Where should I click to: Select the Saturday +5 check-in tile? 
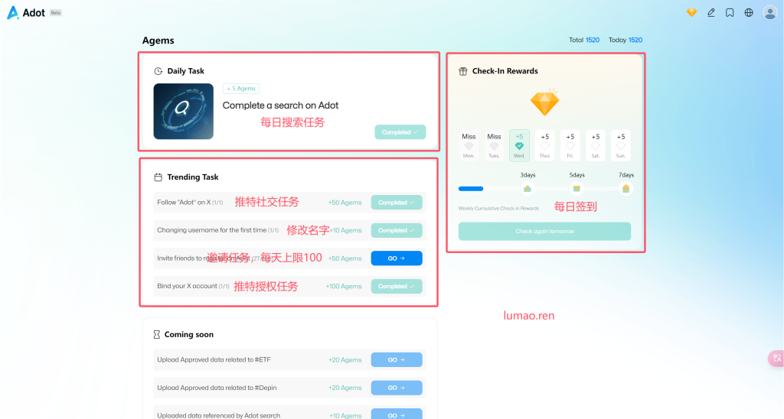click(x=596, y=145)
